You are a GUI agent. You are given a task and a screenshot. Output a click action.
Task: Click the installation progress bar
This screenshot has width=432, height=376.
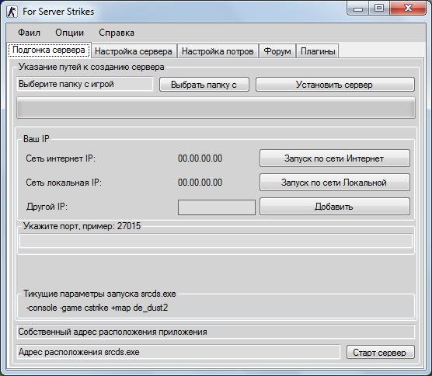(216, 108)
